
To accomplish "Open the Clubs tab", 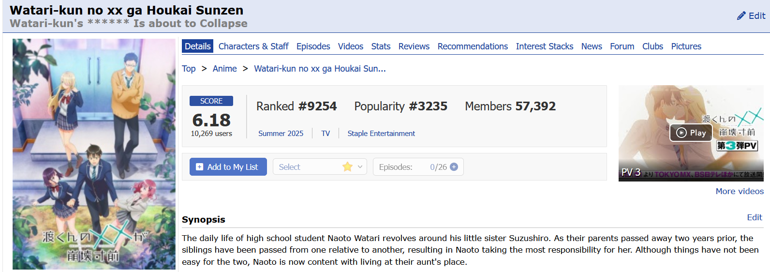I will click(x=652, y=46).
